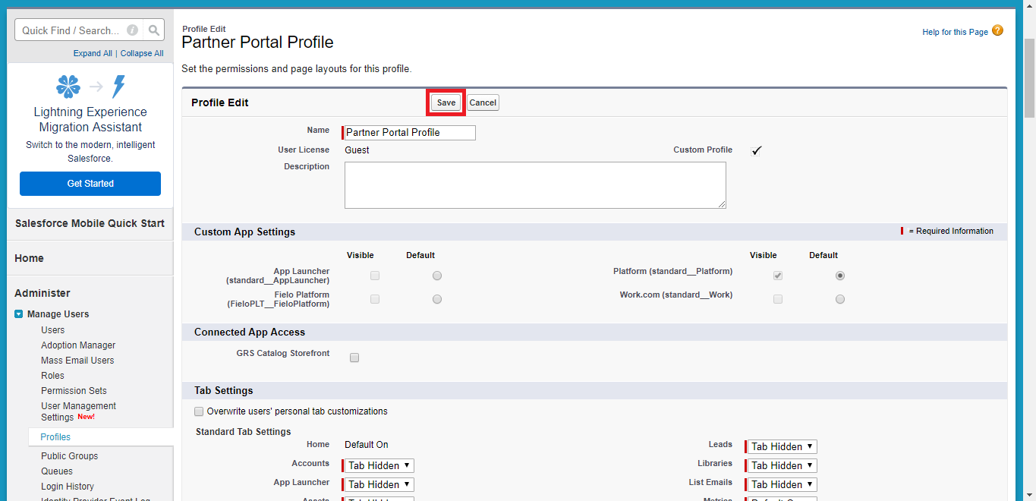Click the Quick Find info icon
This screenshot has width=1036, height=501.
[132, 30]
